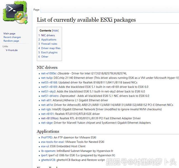Image resolution: width=179 pixels, height=168 pixels.
Task: Open the net-skge driver link
Action: (x=47, y=123)
